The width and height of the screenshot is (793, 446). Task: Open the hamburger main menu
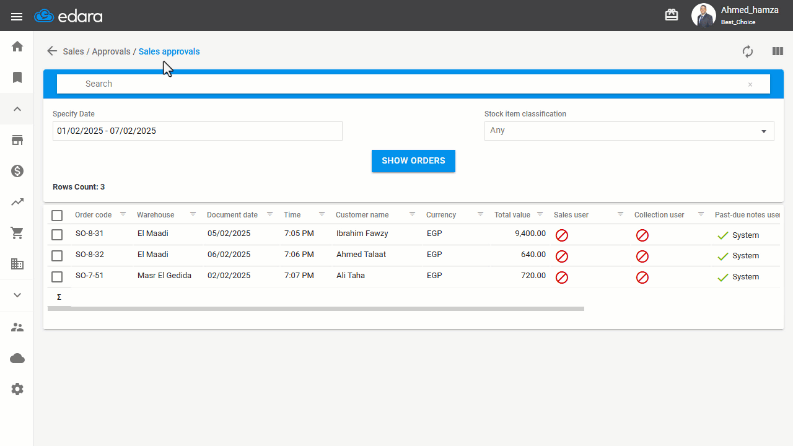click(x=17, y=17)
